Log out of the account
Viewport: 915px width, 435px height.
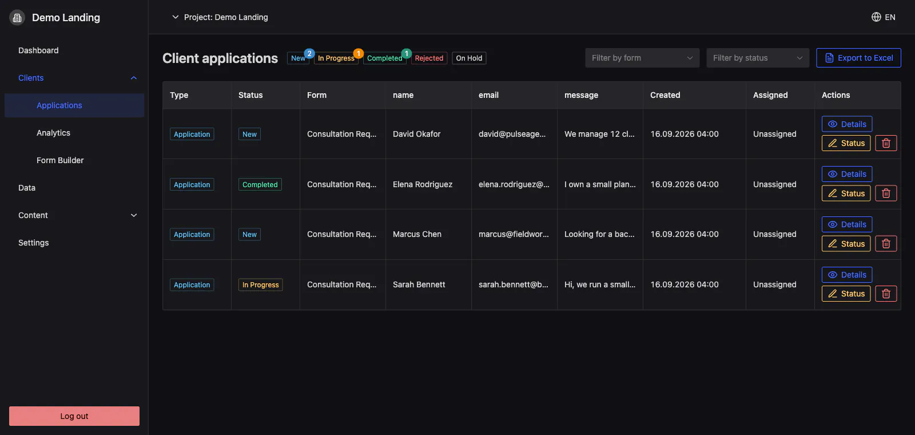coord(74,416)
